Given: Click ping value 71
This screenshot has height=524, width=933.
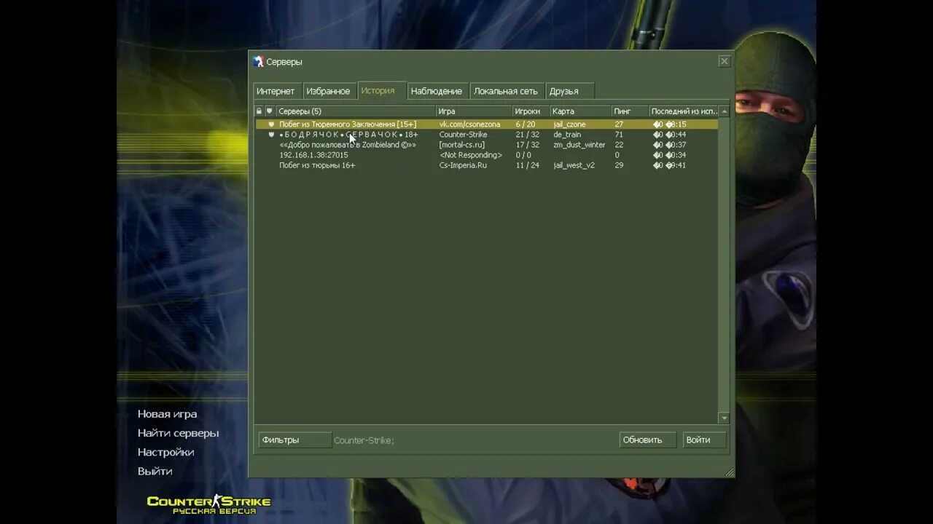Looking at the screenshot, I should pyautogui.click(x=619, y=135).
